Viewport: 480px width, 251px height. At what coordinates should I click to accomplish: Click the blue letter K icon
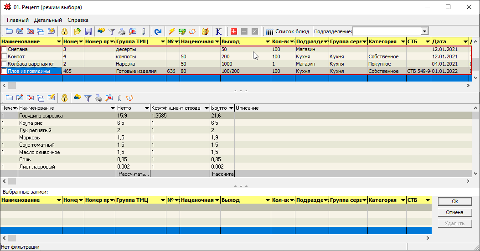[219, 31]
